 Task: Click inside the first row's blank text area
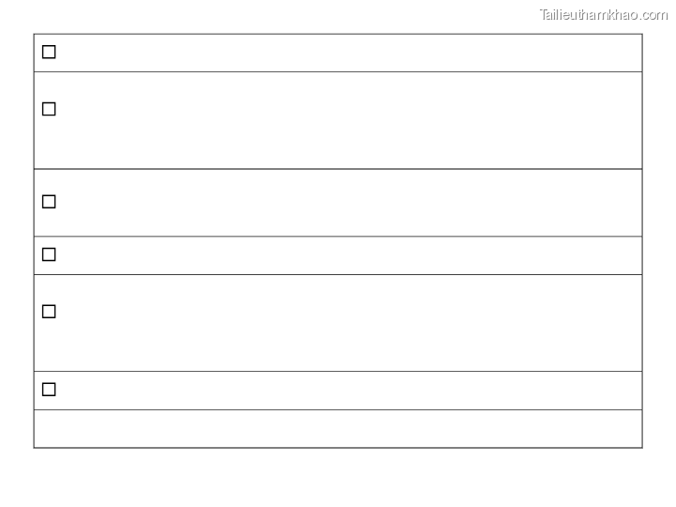[x=347, y=53]
